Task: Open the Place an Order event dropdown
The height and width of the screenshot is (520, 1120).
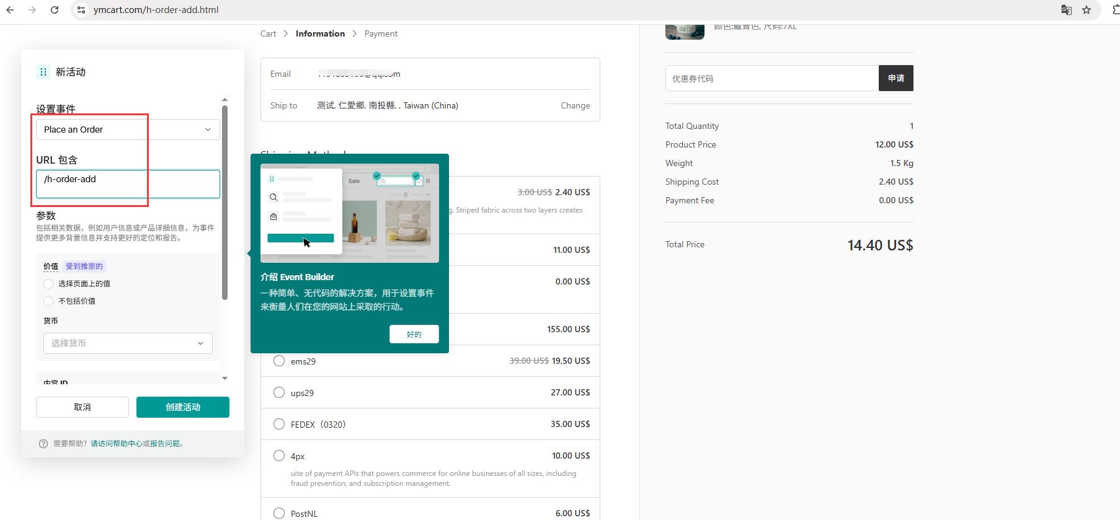Action: pyautogui.click(x=128, y=130)
